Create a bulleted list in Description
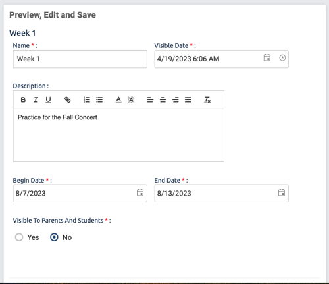This screenshot has width=329, height=284. point(99,99)
